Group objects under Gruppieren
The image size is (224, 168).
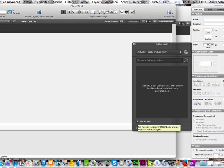coord(195,103)
